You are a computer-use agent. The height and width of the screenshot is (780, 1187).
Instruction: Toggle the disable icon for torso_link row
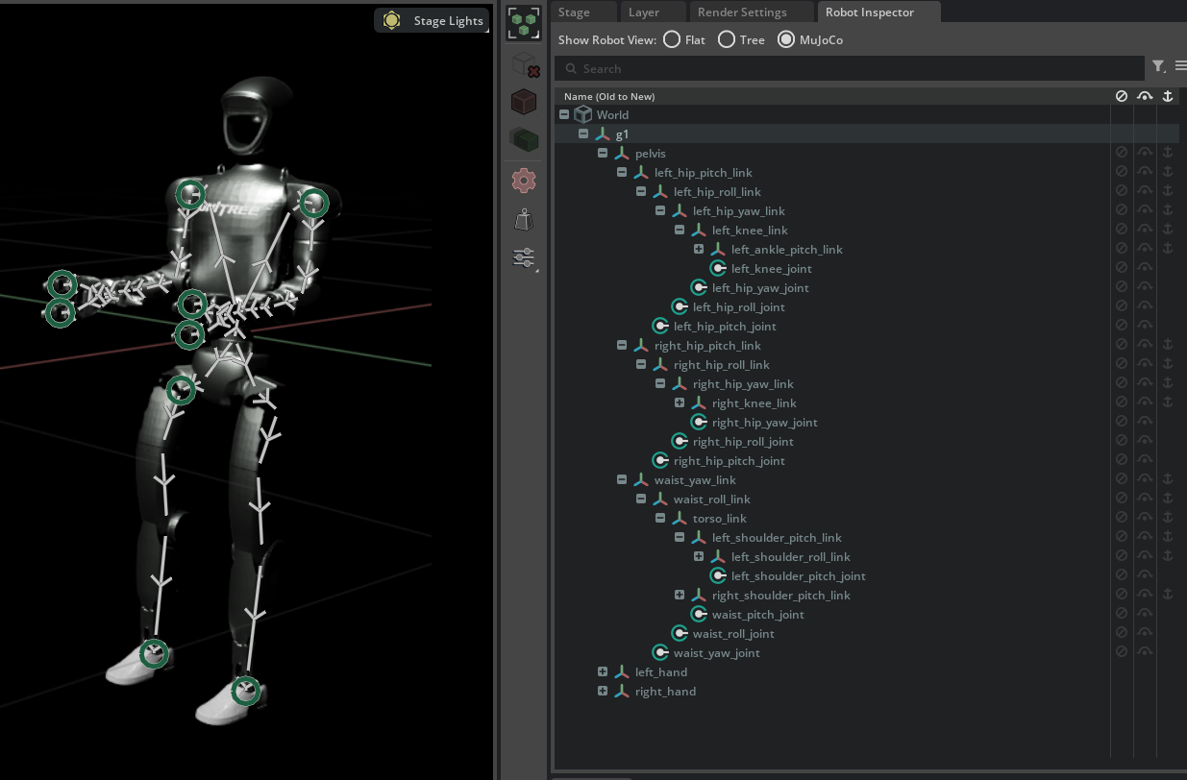(1121, 518)
